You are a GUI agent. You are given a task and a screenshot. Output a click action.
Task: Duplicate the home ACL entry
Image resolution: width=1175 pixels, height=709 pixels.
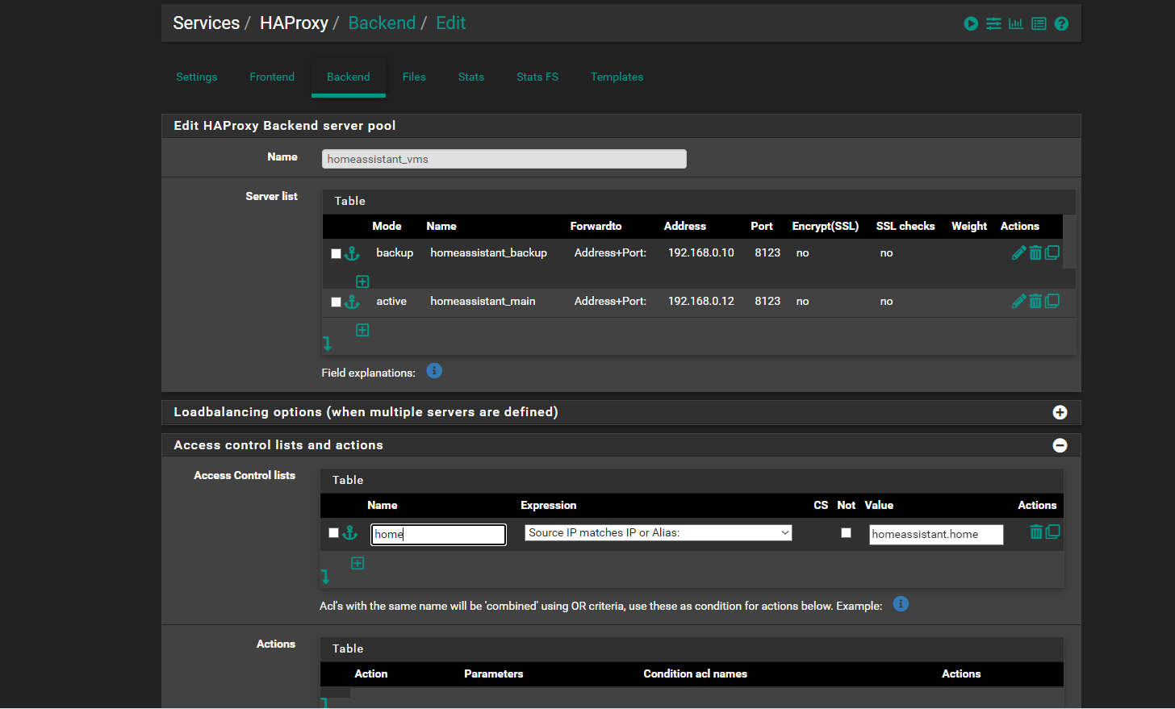1052,532
